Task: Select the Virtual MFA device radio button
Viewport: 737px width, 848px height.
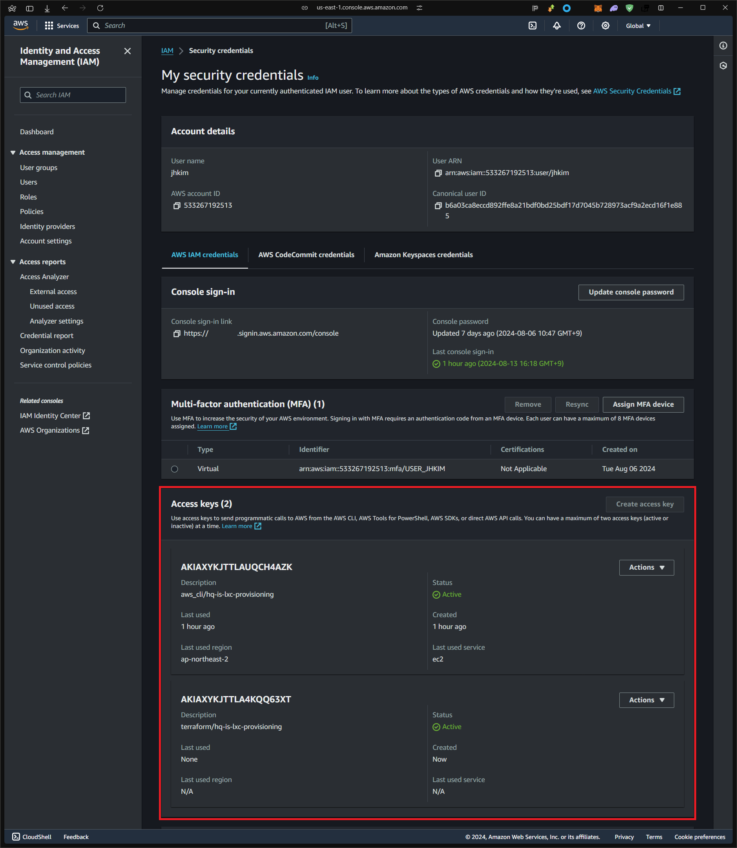Action: coord(174,469)
